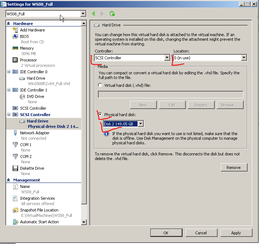Open the Location 0 (in use) dropdown
Viewport: 259px width, 244px height.
(244, 58)
